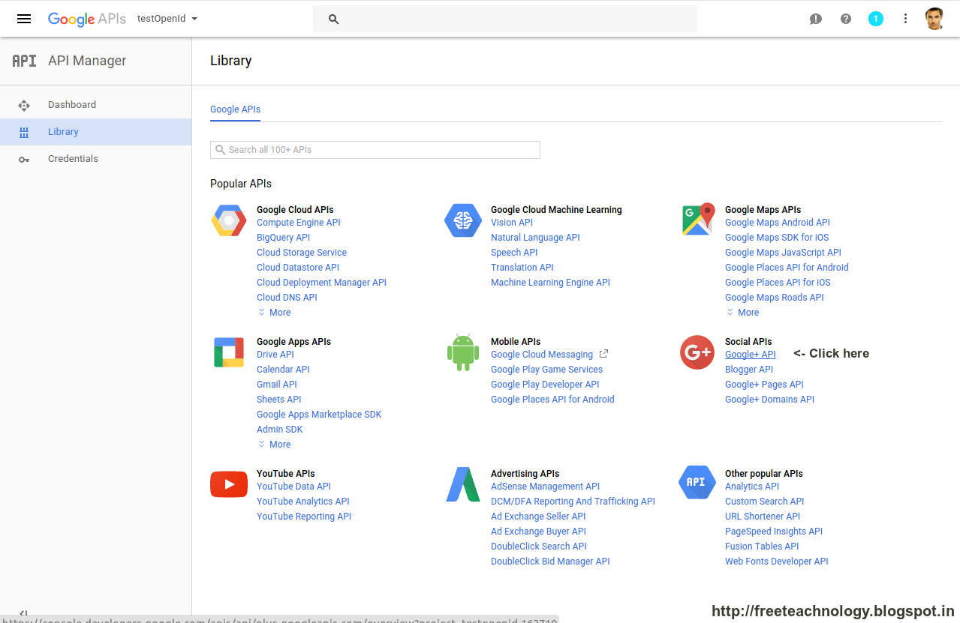Open the hamburger navigation menu
This screenshot has height=623, width=960.
coord(24,19)
